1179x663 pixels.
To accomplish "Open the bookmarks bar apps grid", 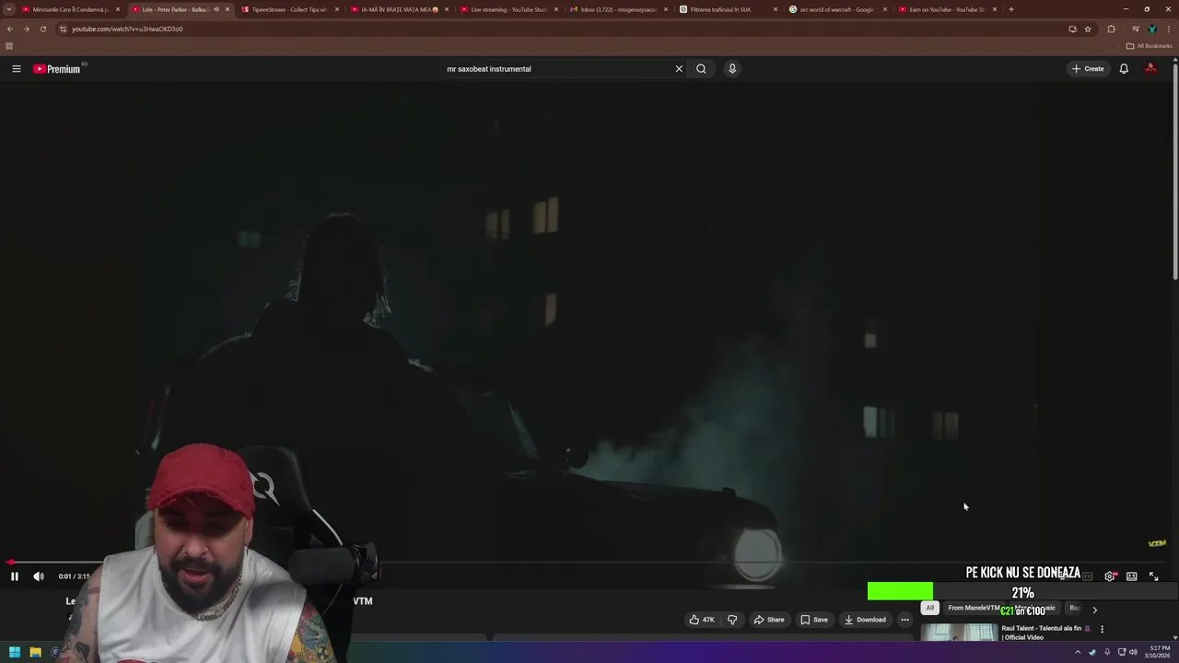I will pos(9,46).
